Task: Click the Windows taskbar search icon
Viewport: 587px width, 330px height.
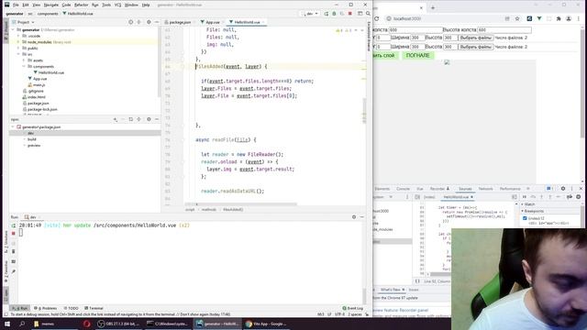Action: coord(22,324)
